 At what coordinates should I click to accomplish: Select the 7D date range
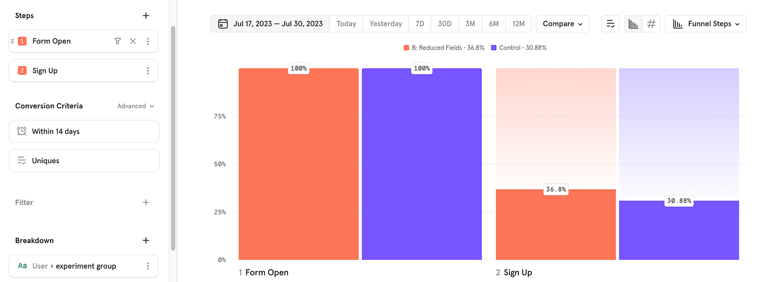point(420,24)
